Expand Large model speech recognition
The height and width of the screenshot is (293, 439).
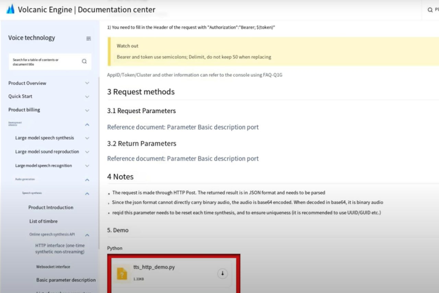[x=87, y=166]
